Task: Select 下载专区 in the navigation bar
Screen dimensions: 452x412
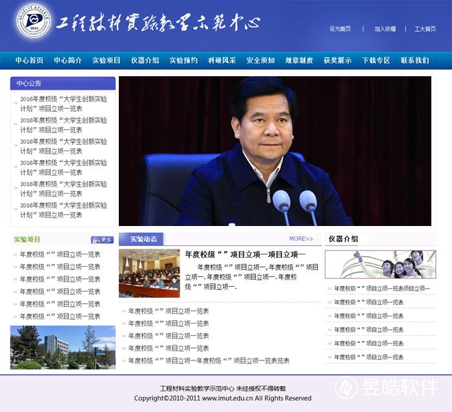Action: click(x=376, y=61)
